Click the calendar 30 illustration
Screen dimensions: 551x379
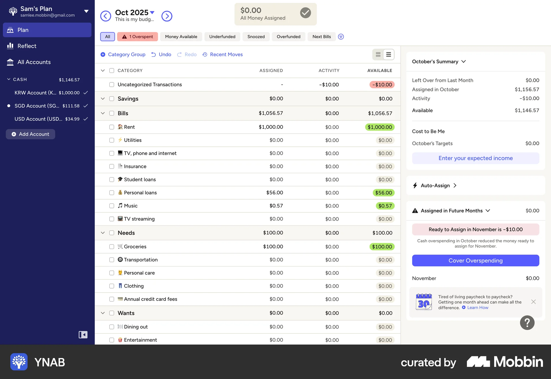click(424, 302)
